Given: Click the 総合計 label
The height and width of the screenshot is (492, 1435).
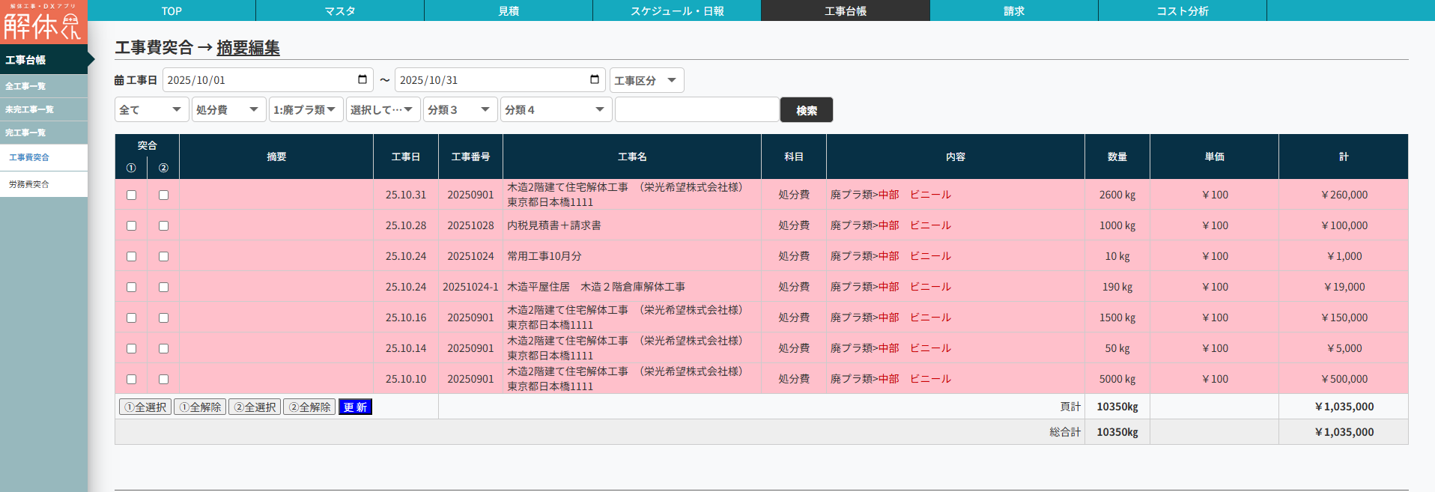Looking at the screenshot, I should pos(1065,432).
